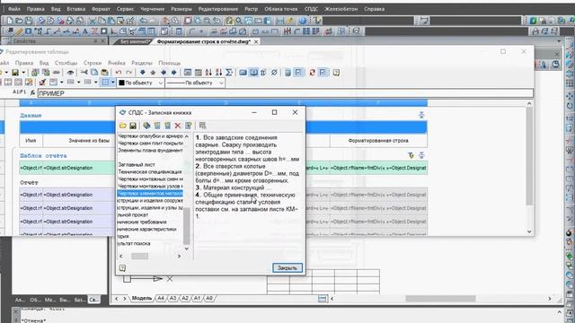The image size is (575, 323).
Task: Toggle eye visibility icon in table editor
Action: tap(70, 73)
